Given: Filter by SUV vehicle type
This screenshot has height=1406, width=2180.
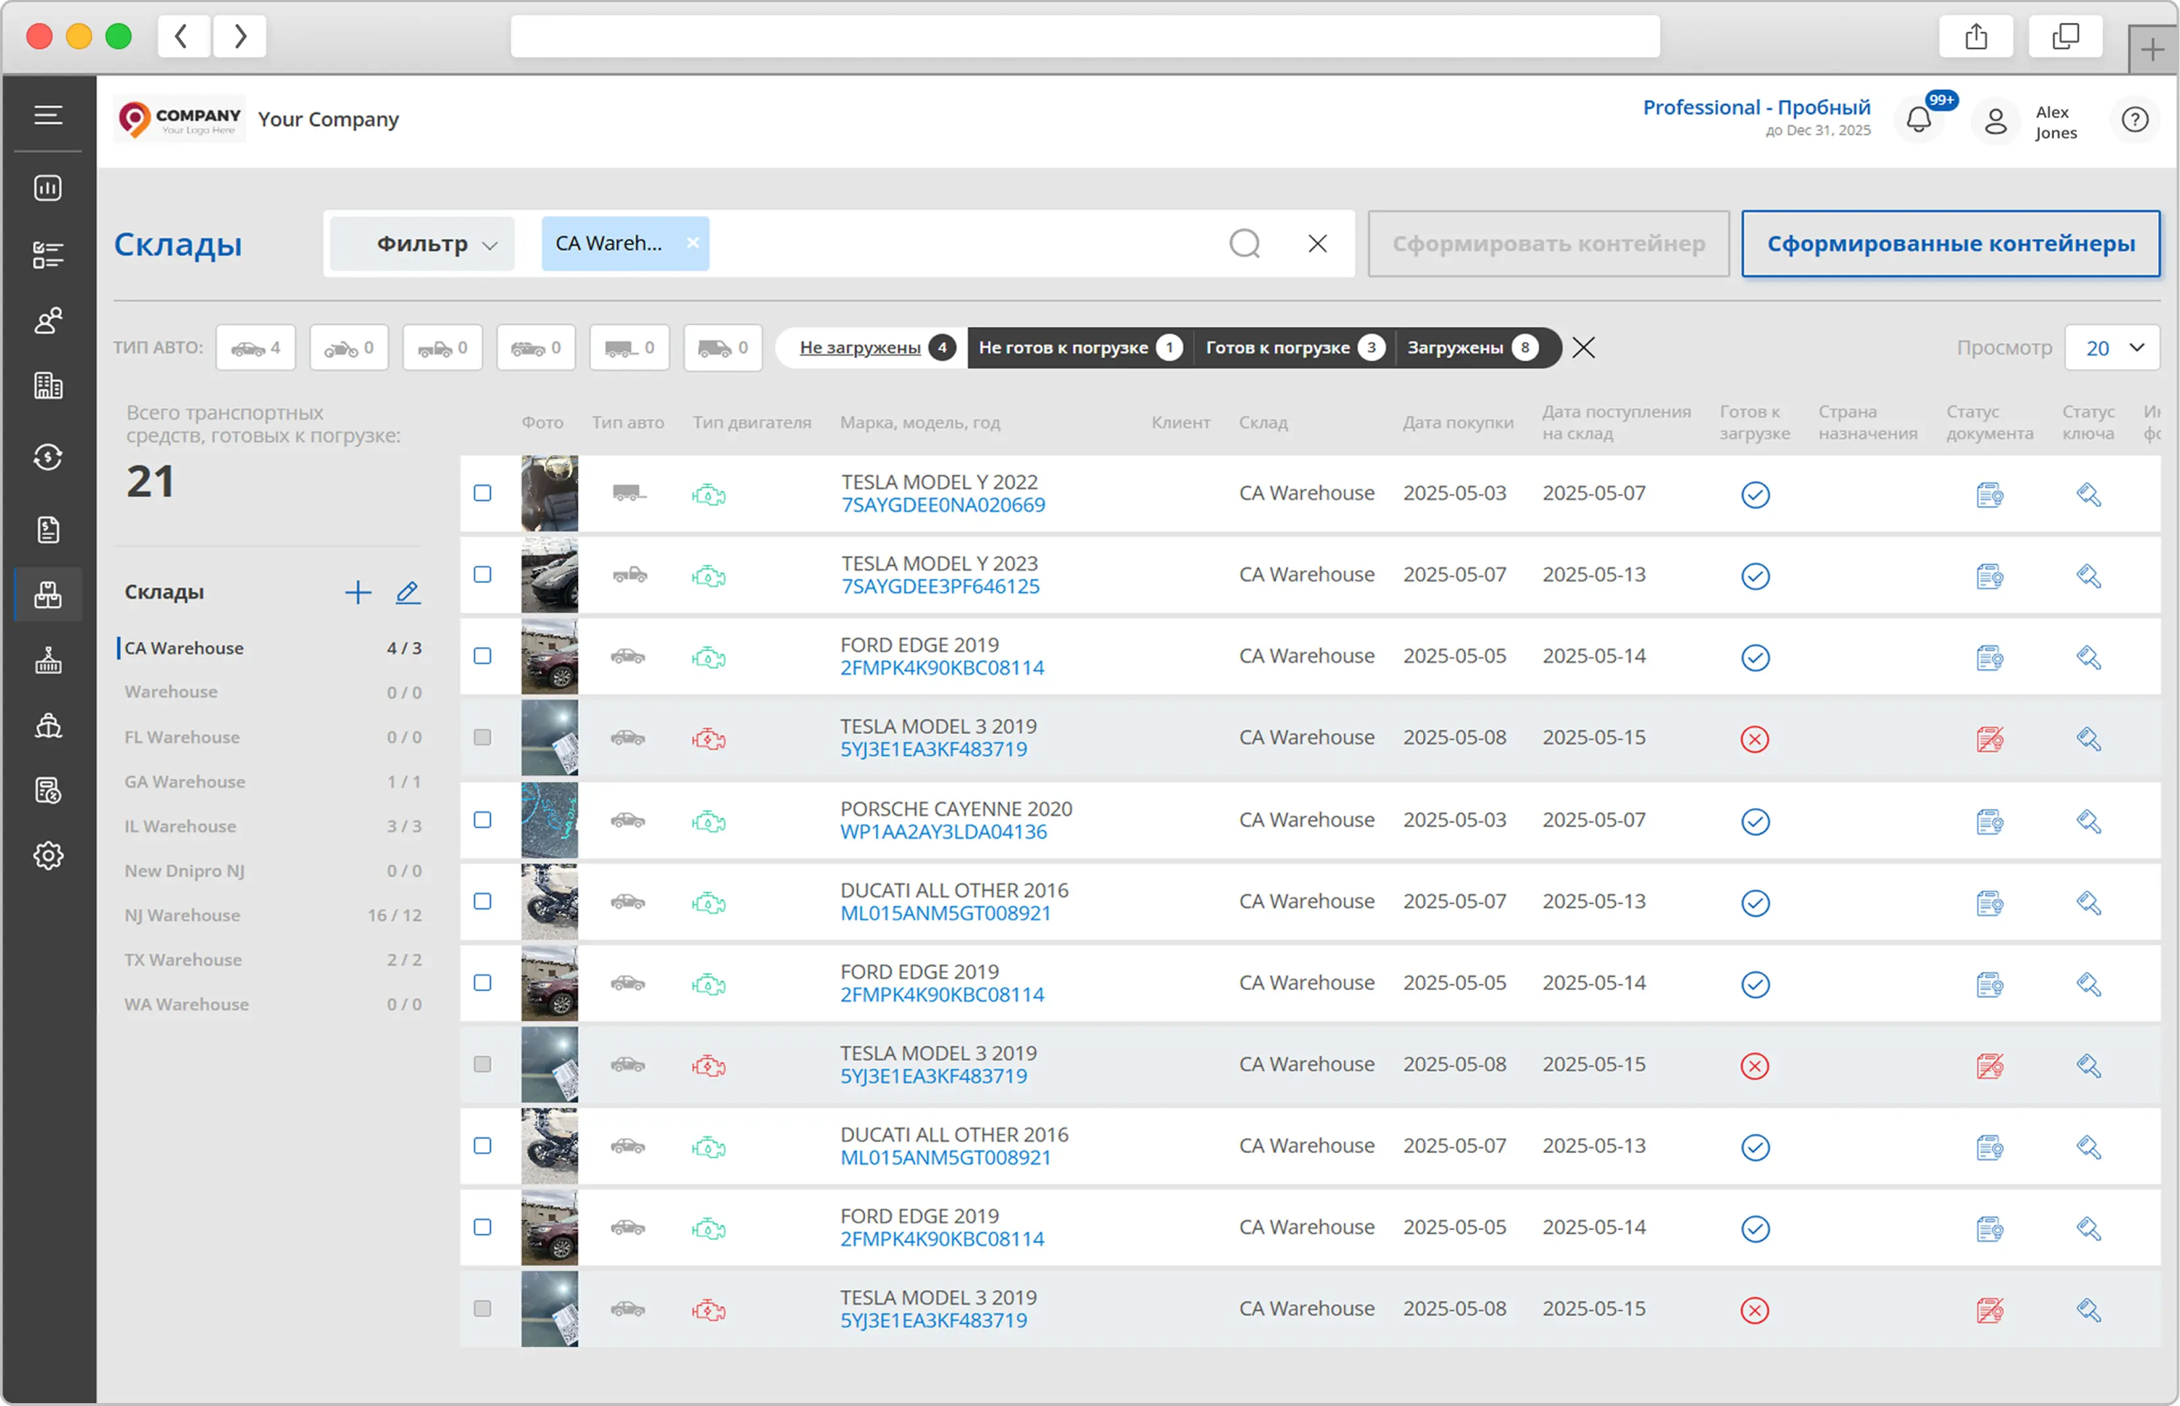Looking at the screenshot, I should (x=536, y=348).
